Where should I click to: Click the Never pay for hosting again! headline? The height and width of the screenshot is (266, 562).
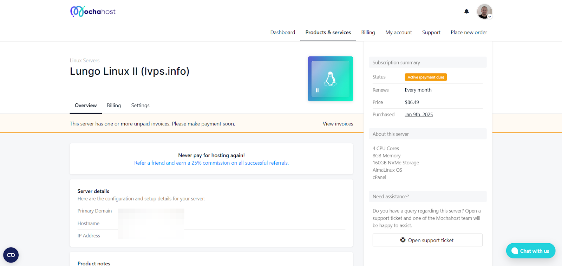211,155
